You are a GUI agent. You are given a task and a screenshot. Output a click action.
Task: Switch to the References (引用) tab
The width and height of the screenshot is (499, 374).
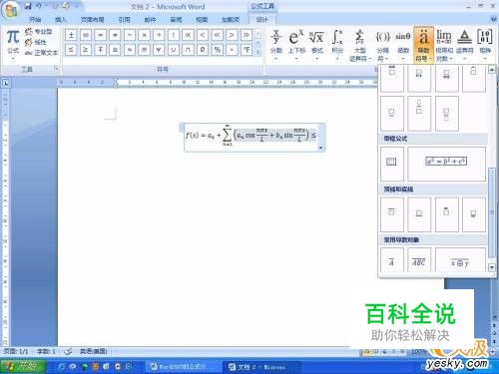[124, 20]
